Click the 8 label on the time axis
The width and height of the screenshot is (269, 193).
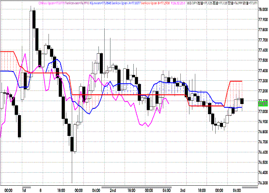point(41,191)
